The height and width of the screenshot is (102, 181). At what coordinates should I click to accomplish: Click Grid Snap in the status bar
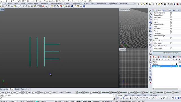click(x=58, y=101)
